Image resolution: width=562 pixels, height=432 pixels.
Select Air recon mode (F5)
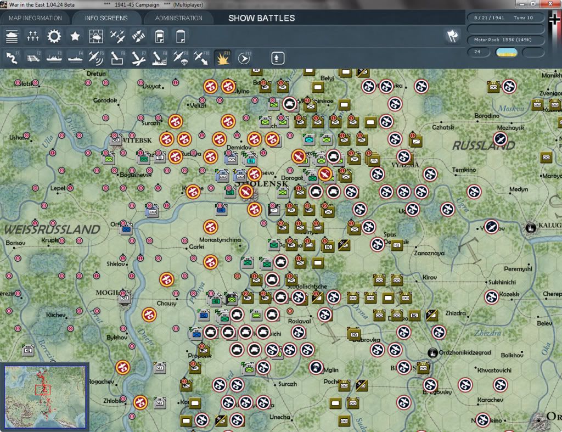point(96,58)
